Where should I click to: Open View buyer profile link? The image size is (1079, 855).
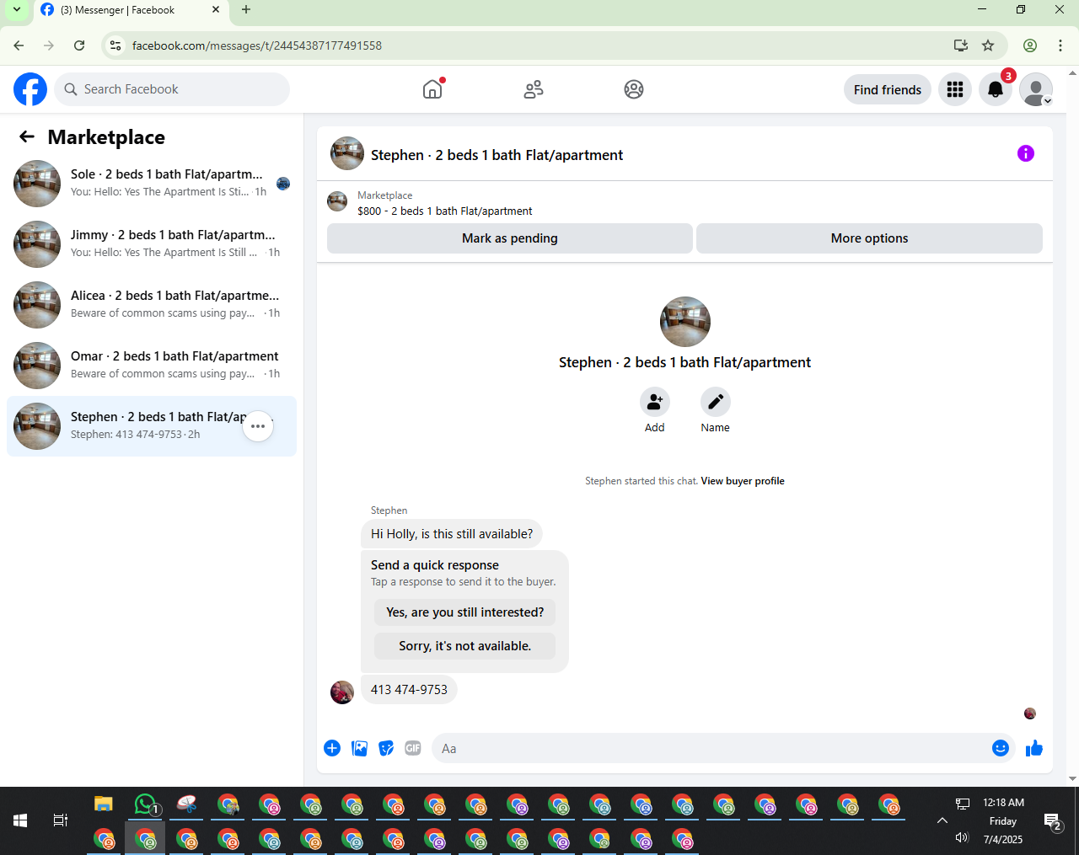click(x=743, y=481)
